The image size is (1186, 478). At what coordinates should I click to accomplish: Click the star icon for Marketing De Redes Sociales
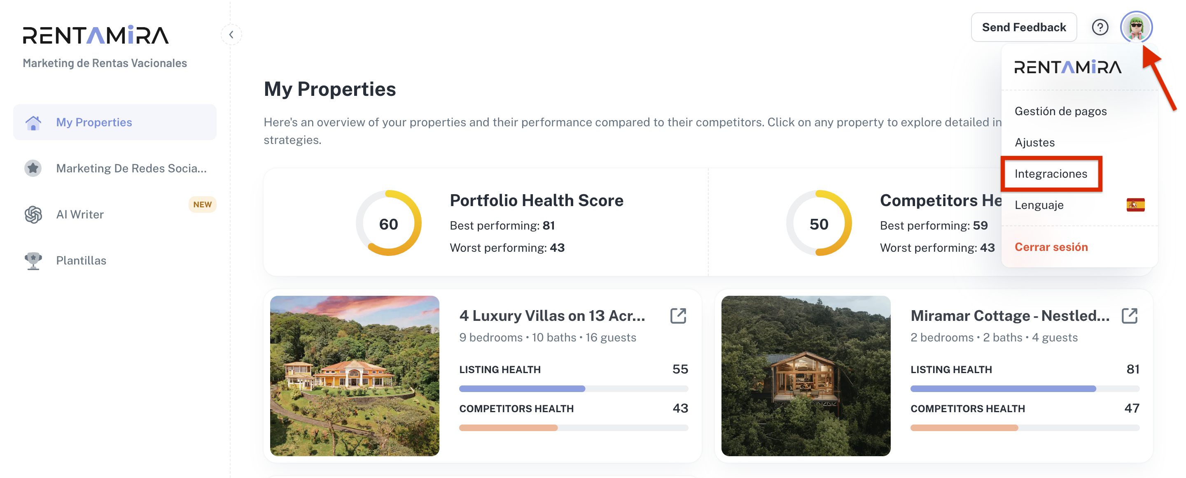[33, 168]
